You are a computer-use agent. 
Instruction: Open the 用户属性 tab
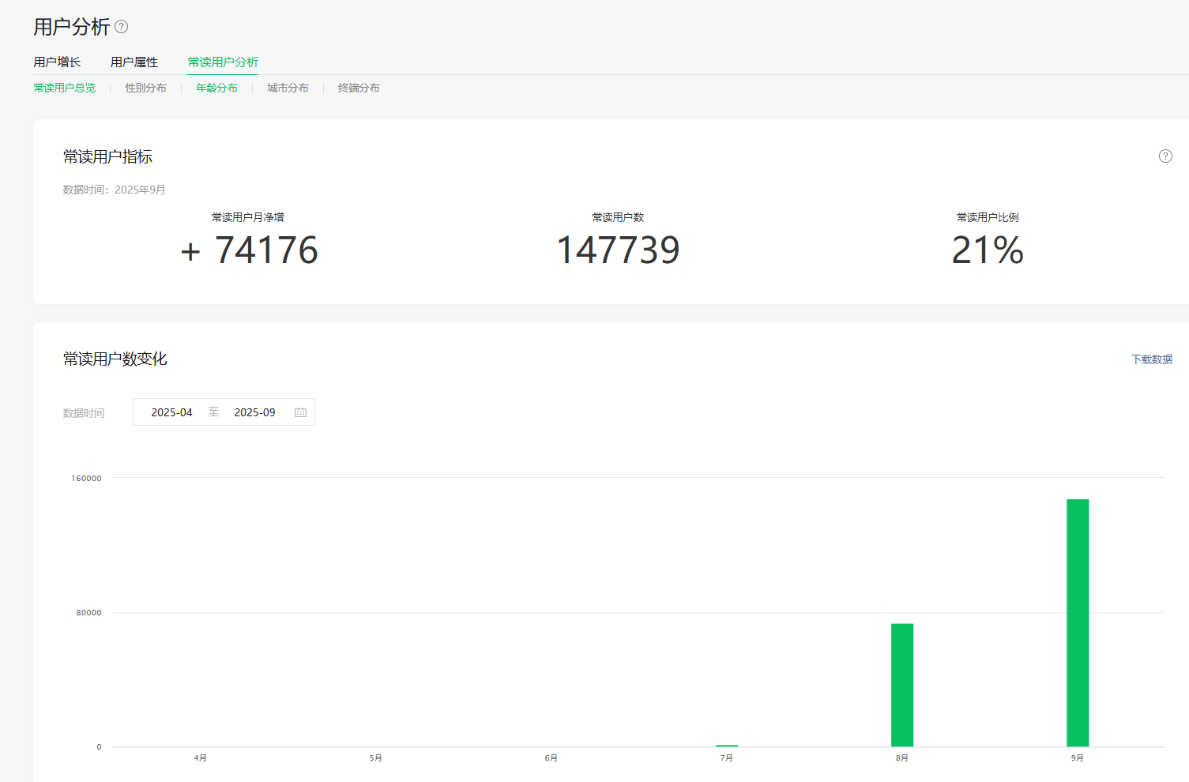[134, 62]
